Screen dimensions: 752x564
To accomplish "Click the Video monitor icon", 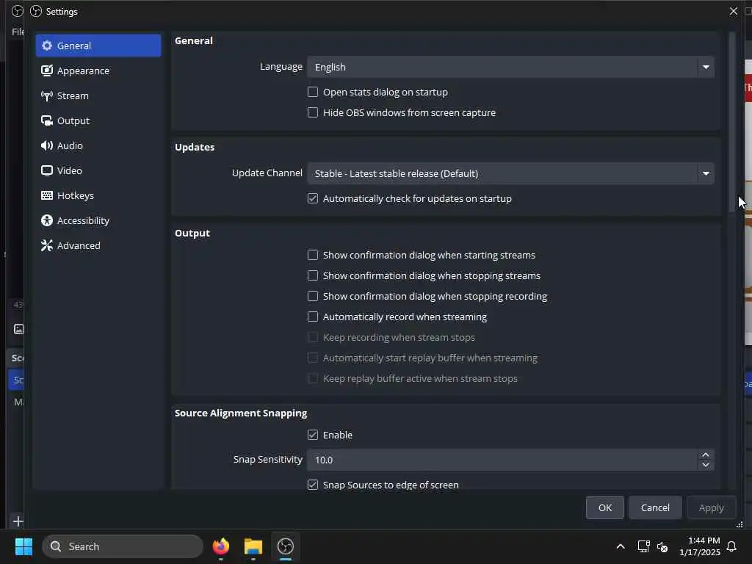I will coord(46,170).
